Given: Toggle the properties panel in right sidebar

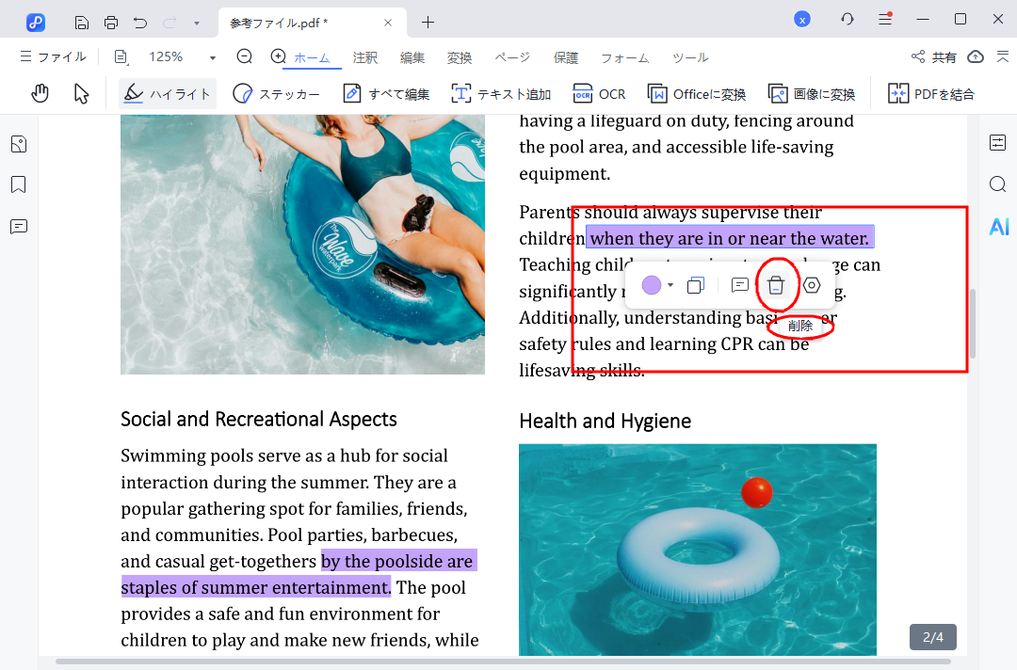Looking at the screenshot, I should [998, 143].
